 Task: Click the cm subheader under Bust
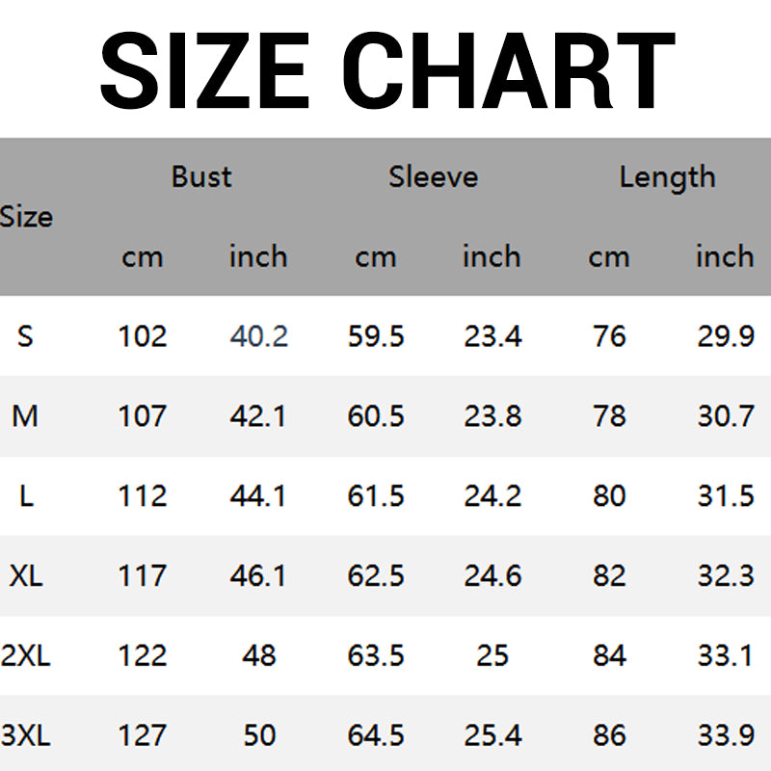click(143, 257)
